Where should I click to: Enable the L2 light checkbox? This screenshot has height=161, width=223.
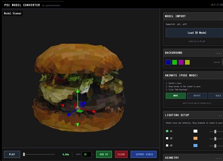click(167, 138)
